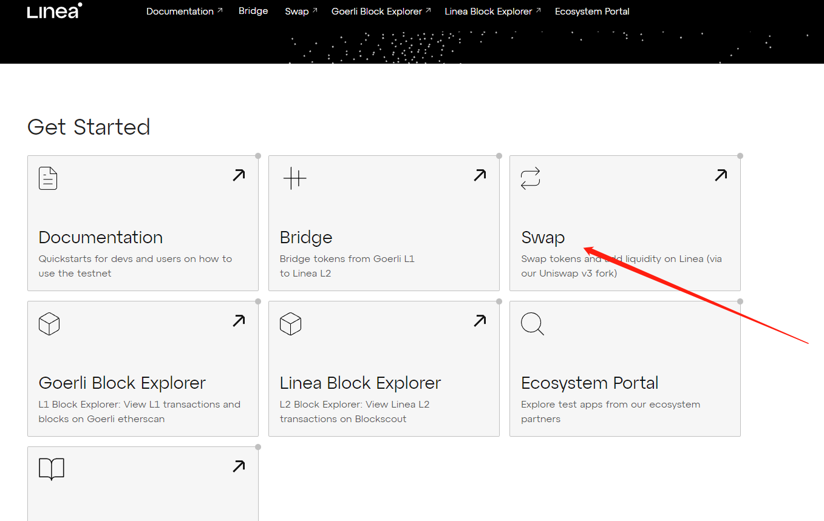The image size is (824, 521).
Task: Click the Linea Block Explorer card title
Action: (x=360, y=383)
